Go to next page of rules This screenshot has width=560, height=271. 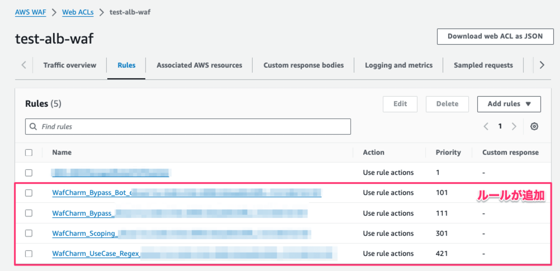point(514,127)
